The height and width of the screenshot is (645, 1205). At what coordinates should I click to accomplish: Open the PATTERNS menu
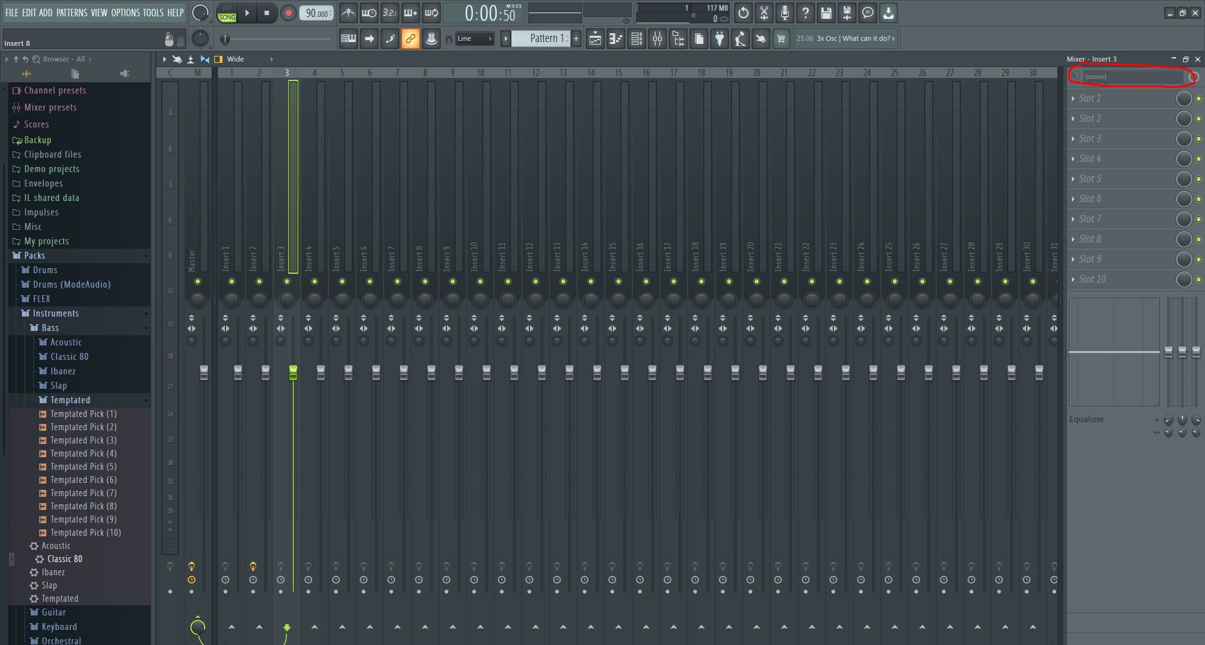point(72,13)
